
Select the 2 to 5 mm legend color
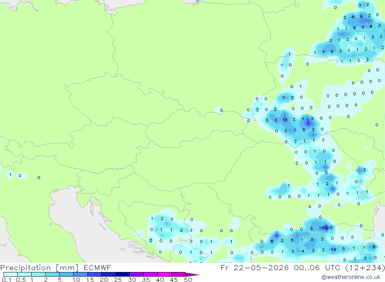[x=52, y=274]
